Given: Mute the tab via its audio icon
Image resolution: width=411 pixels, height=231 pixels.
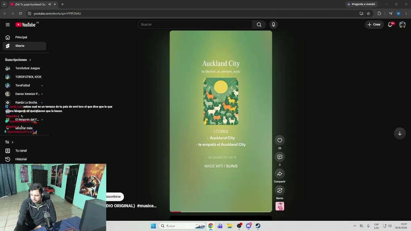Looking at the screenshot, I should 49,4.
